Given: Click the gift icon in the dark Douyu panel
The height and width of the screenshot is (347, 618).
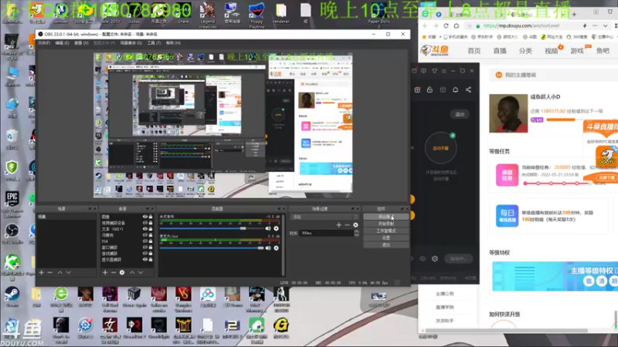Looking at the screenshot, I should pos(417,89).
